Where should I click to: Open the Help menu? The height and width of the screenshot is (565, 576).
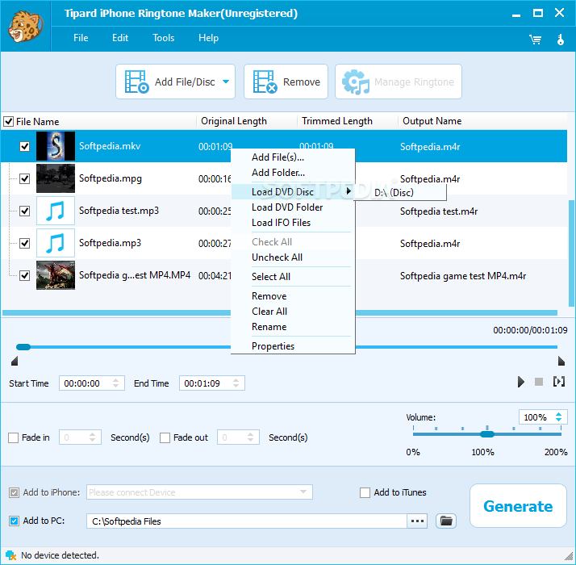tap(209, 38)
